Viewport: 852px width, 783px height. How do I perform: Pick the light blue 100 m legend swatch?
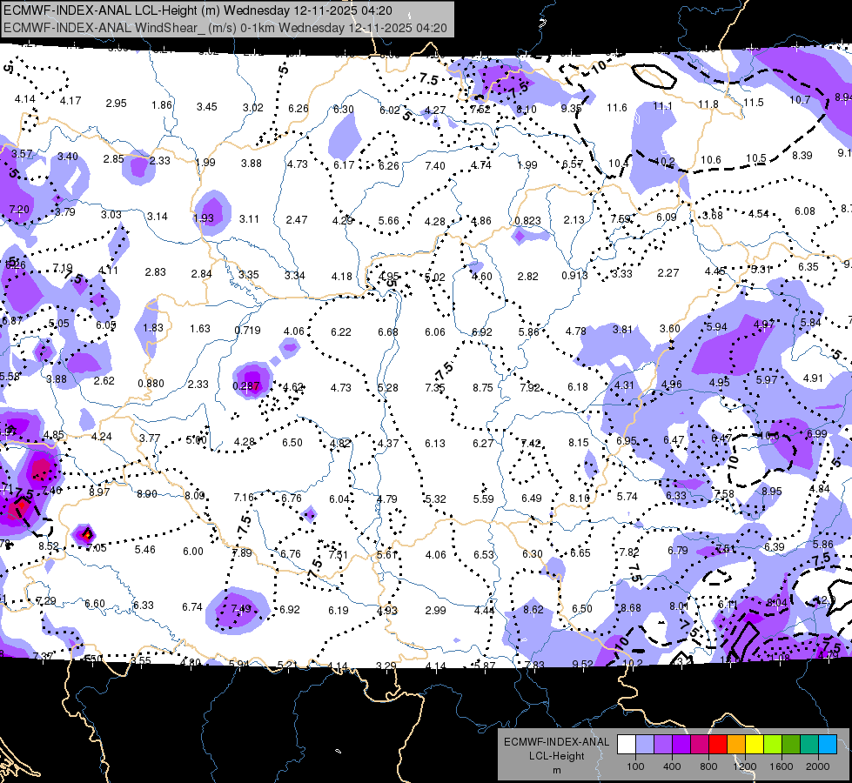[645, 744]
